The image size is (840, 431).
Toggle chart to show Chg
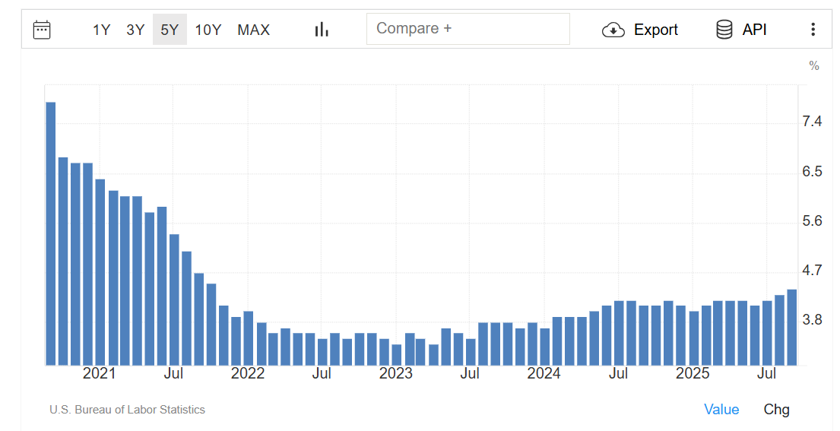click(x=776, y=409)
